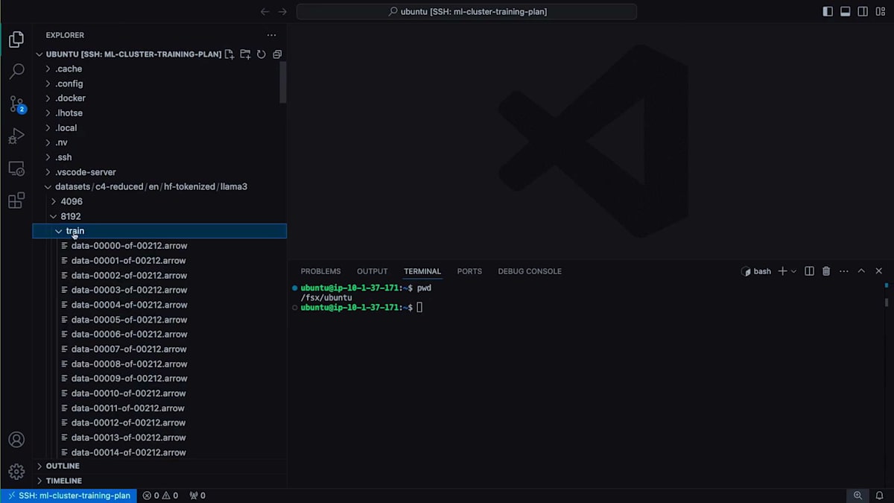
Task: Expand the OUTLINE section
Action: pos(159,466)
